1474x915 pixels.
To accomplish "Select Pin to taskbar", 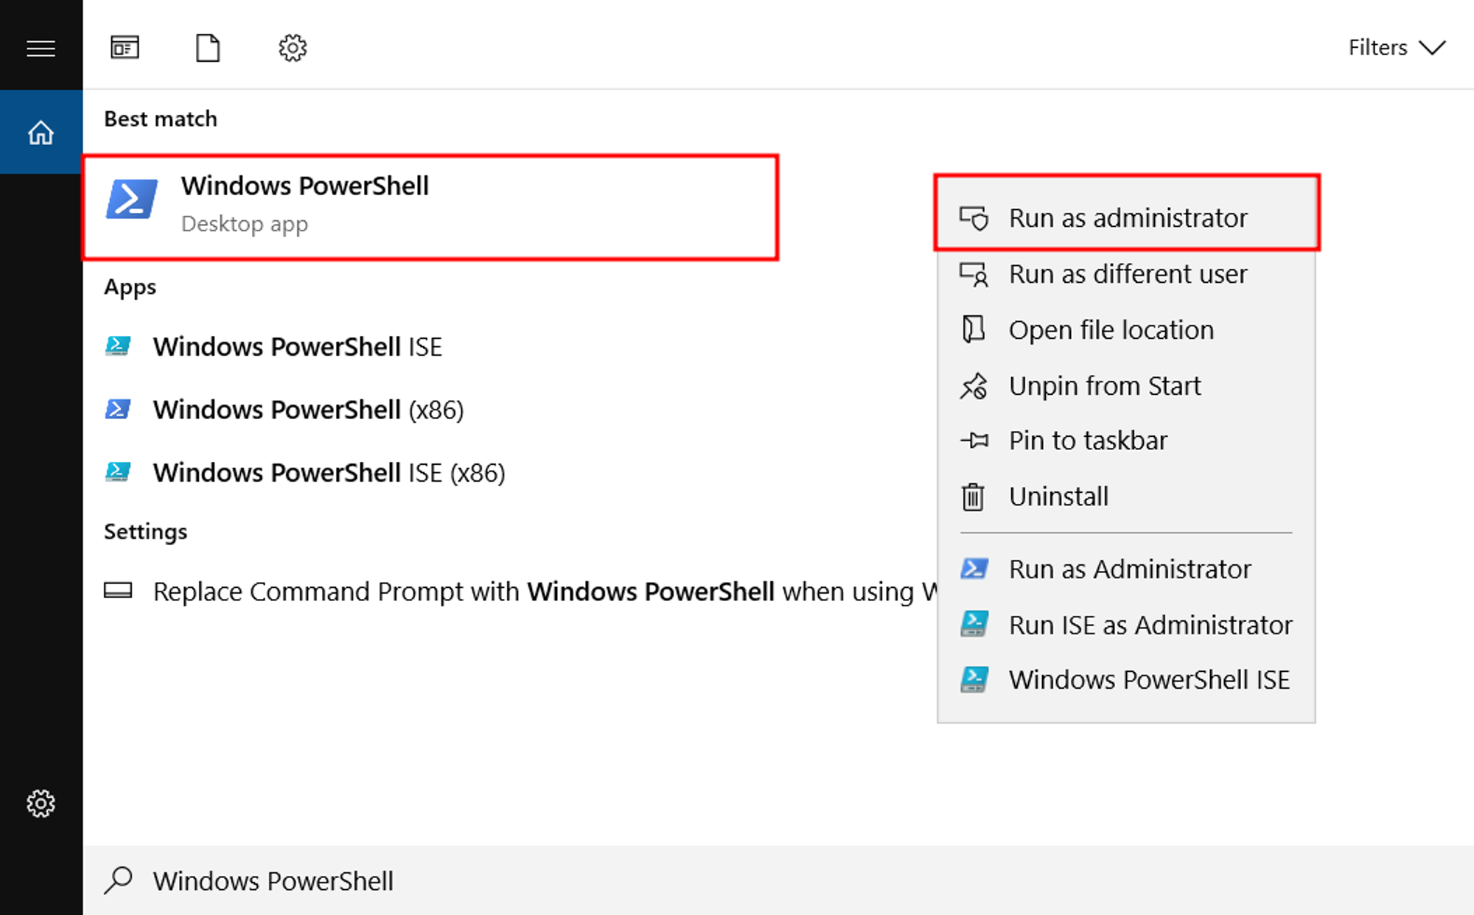I will (1088, 441).
